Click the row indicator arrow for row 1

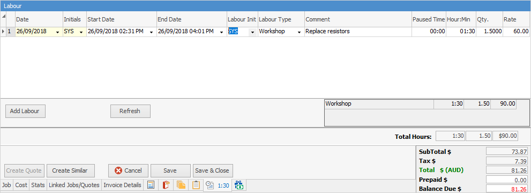[x=3, y=32]
